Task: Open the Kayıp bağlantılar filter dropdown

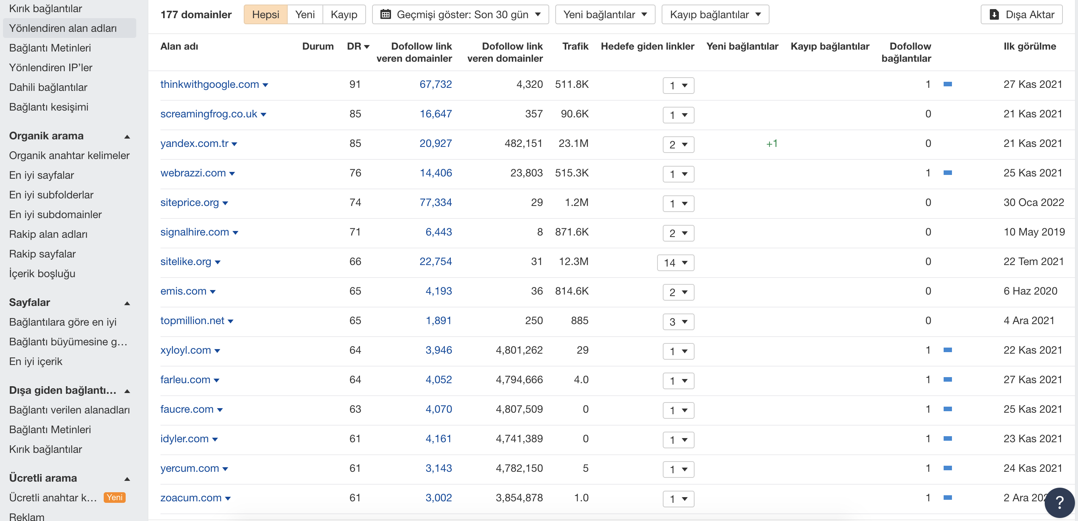Action: click(x=715, y=15)
